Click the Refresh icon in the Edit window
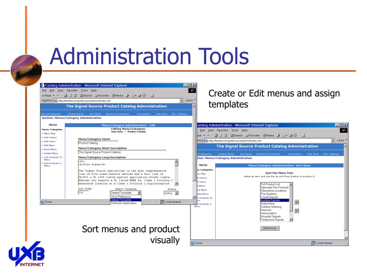 click(x=70, y=96)
